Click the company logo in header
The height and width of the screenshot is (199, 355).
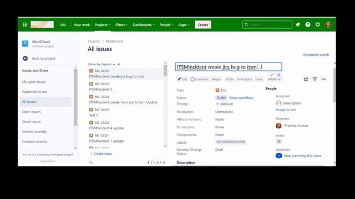[x=42, y=24]
